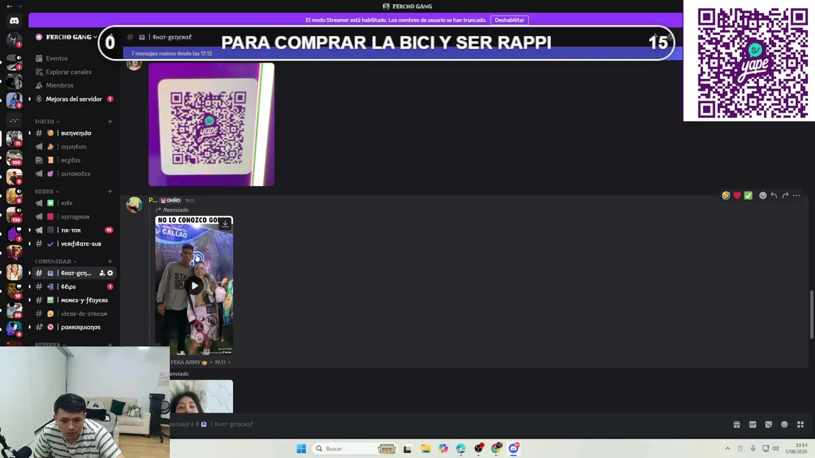Open the autoroles channel
This screenshot has width=815, height=458.
(x=75, y=174)
